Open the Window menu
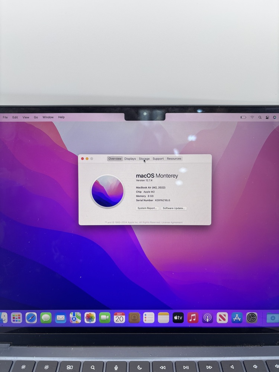The image size is (279, 372). pyautogui.click(x=48, y=117)
